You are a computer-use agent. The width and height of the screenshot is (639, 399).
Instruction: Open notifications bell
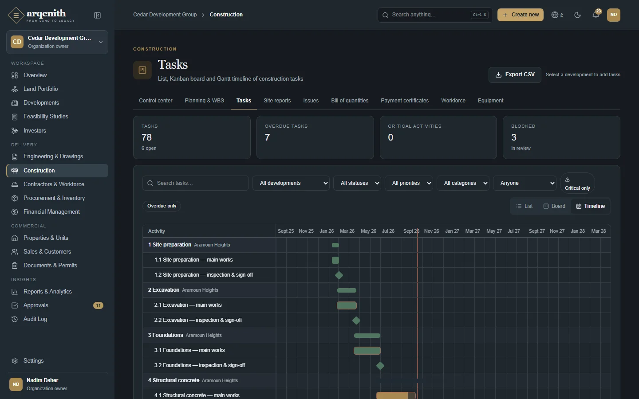tap(596, 15)
